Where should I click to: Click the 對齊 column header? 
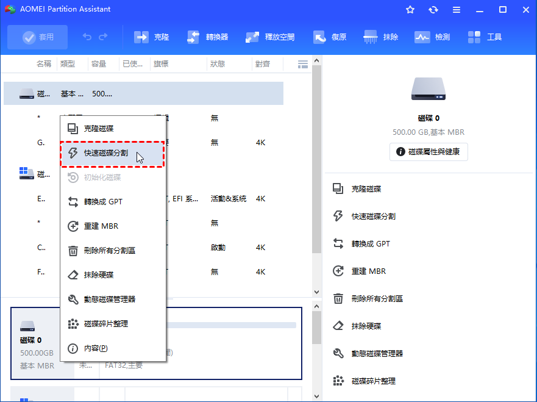[263, 63]
